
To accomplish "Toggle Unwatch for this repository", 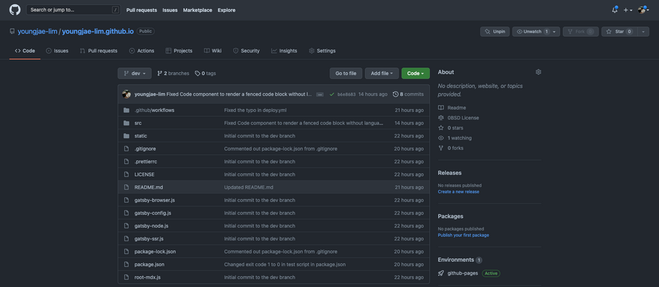I will point(532,31).
